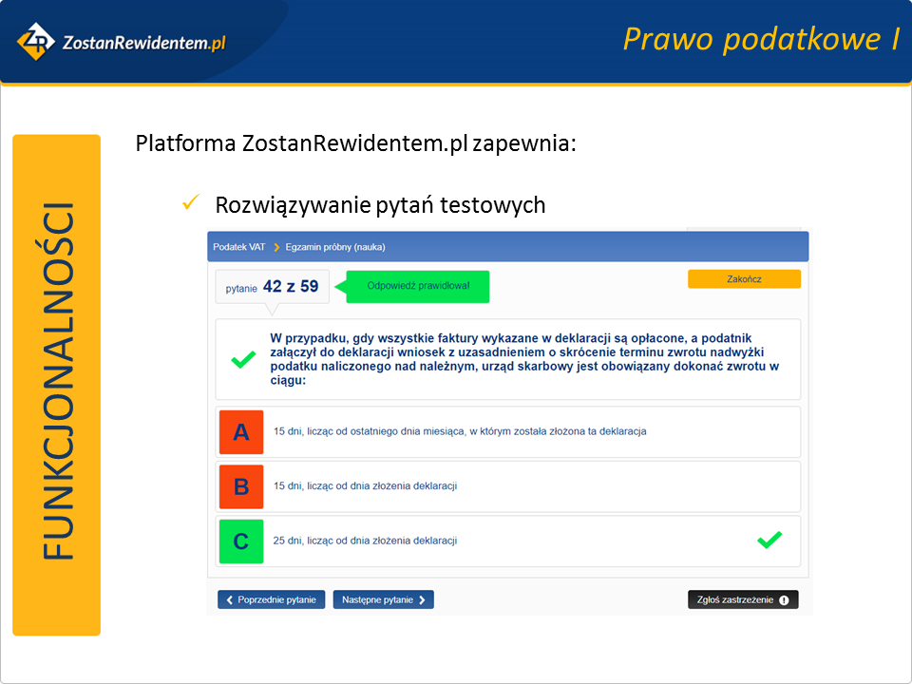Click the green Odpowiedź prawidłowa! banner
Screen dimensions: 912x684
point(418,286)
